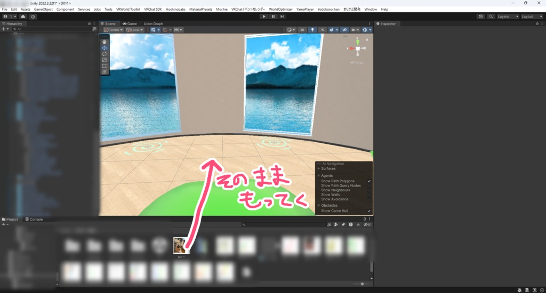This screenshot has height=293, width=546.
Task: Open the VRChat SDK menu
Action: (x=153, y=10)
